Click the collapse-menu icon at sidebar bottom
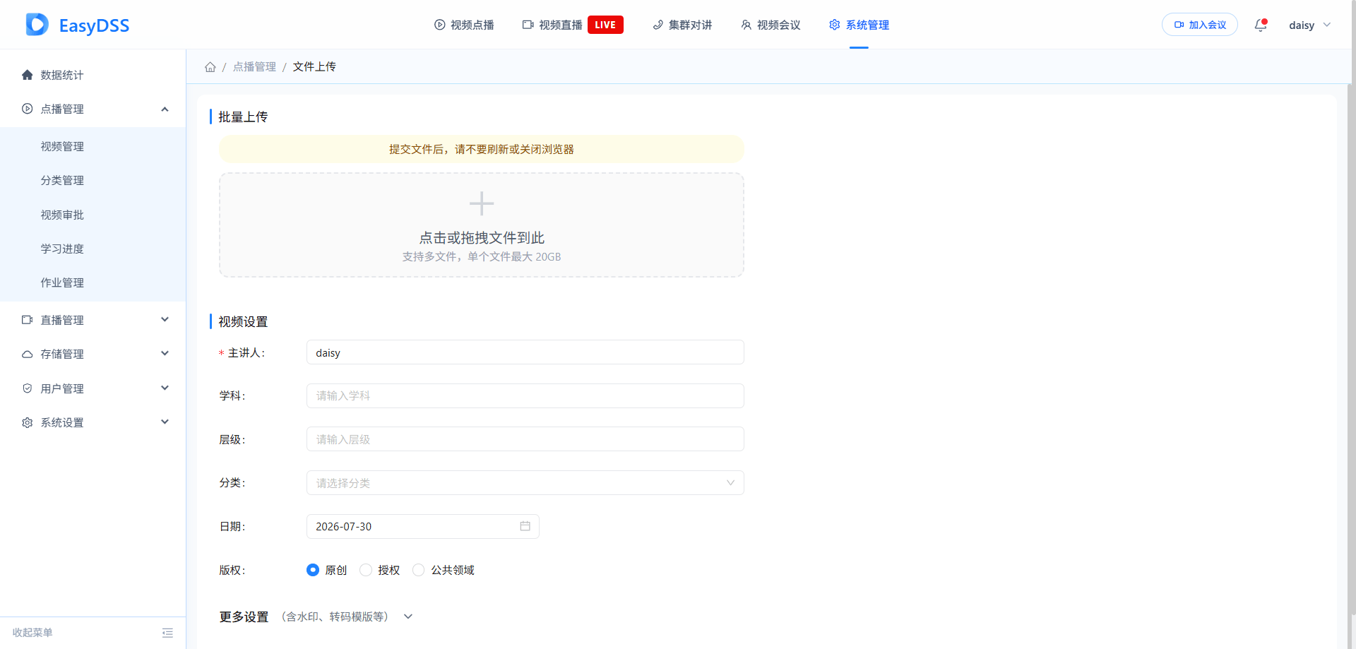1356x649 pixels. 167,633
